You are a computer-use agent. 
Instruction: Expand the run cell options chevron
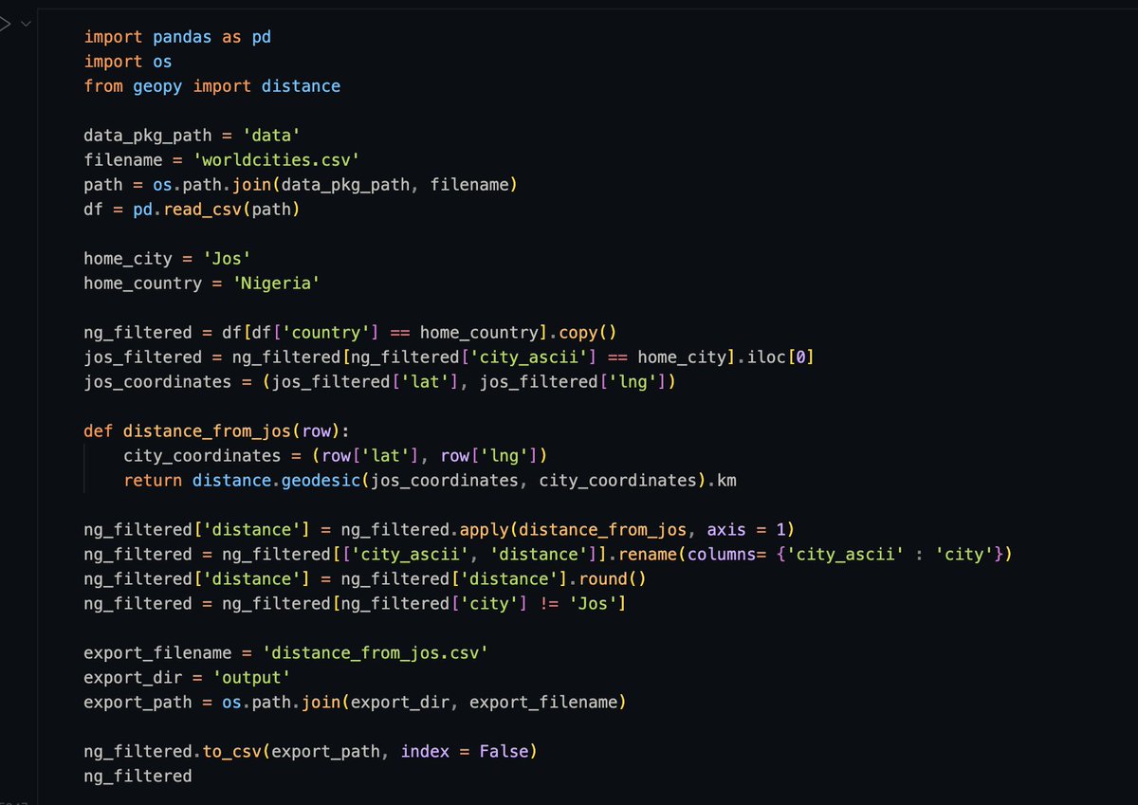25,23
